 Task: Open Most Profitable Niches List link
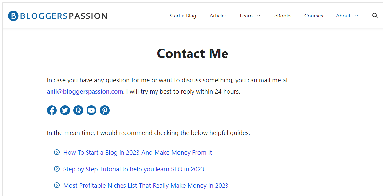(x=146, y=186)
